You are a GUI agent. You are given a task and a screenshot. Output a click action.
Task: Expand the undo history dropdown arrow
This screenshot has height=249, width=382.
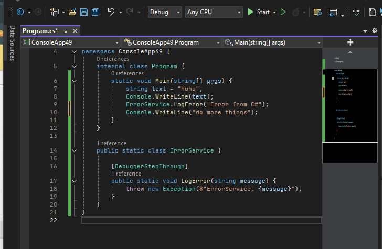[120, 12]
